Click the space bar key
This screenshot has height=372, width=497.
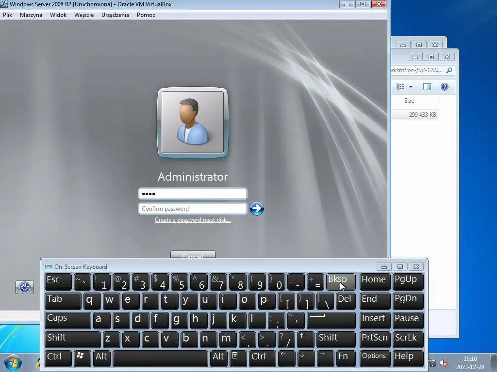[160, 358]
